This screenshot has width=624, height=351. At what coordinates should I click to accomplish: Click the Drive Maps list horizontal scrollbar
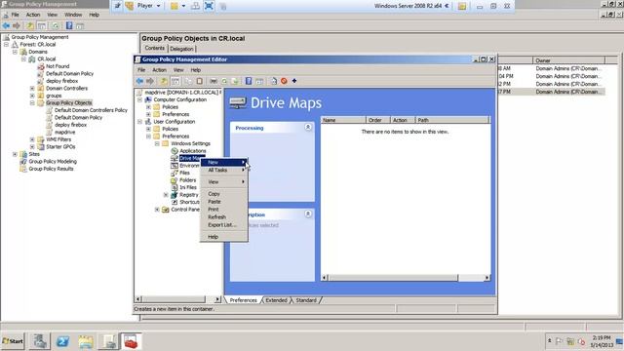click(406, 278)
